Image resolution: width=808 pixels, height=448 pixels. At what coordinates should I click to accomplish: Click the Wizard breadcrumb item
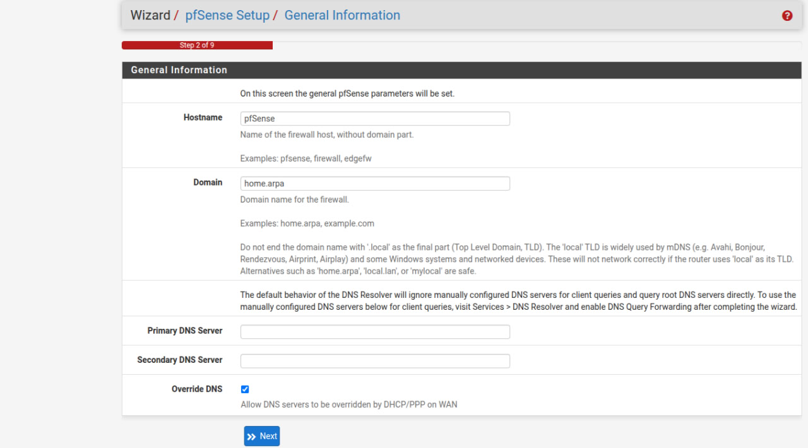[150, 15]
